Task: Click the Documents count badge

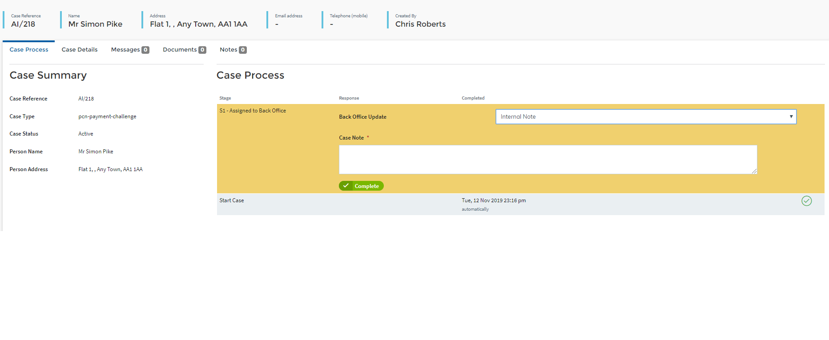Action: pos(202,50)
